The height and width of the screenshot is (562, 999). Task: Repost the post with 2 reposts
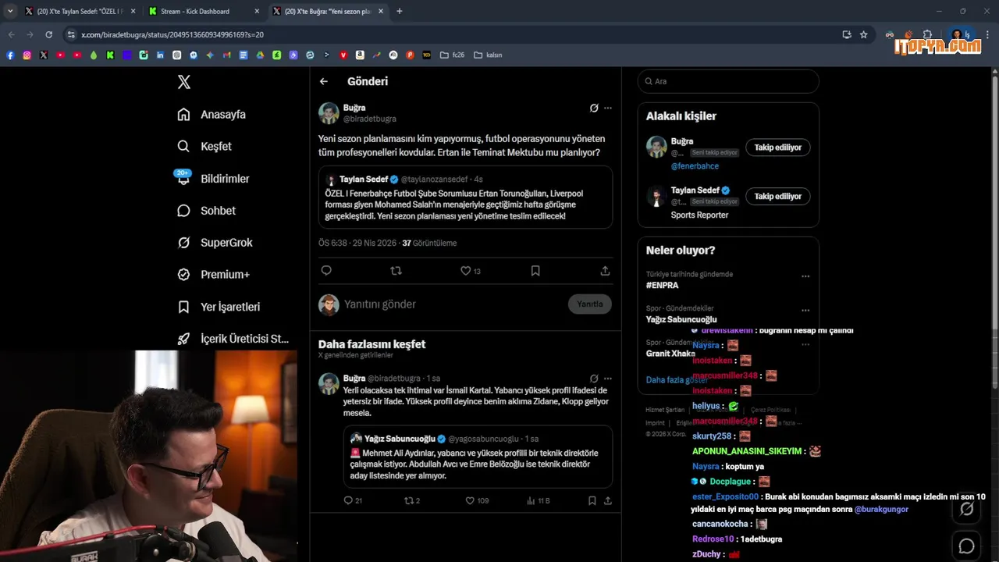click(x=412, y=500)
